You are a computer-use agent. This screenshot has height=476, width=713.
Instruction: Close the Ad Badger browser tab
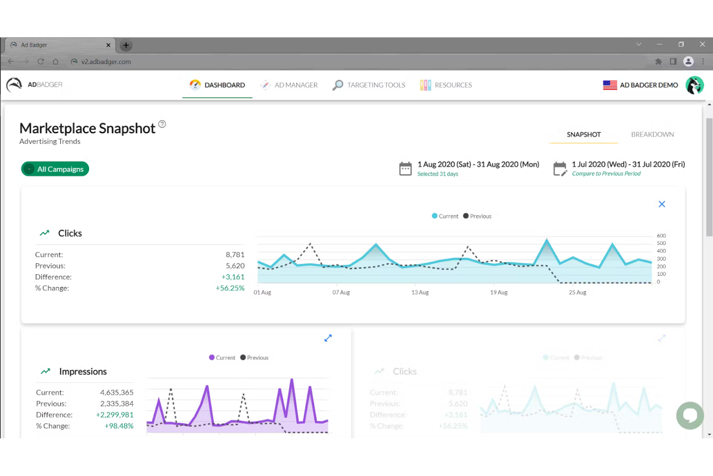click(x=108, y=45)
